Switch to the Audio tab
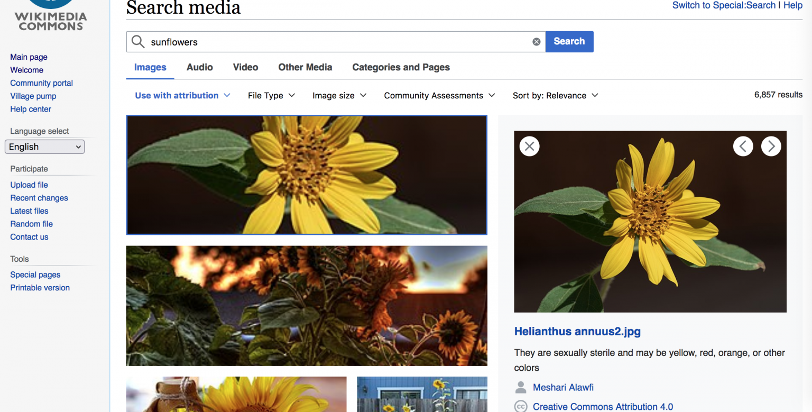 (199, 67)
